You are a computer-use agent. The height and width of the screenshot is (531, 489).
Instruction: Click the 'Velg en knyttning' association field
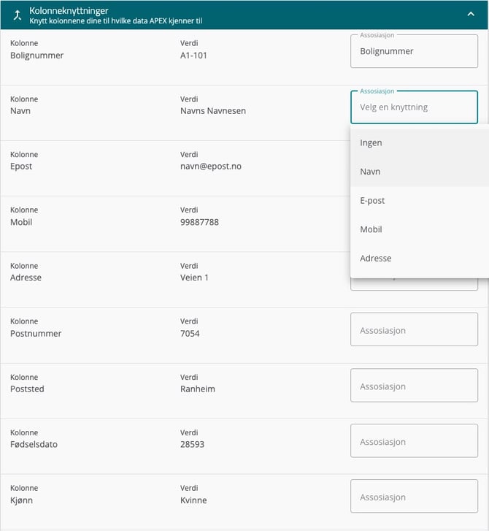tap(415, 107)
